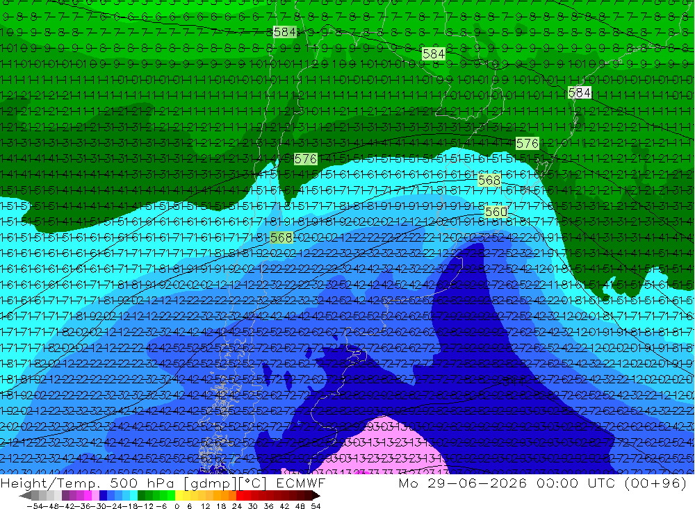The height and width of the screenshot is (509, 695).
Task: Click the legend value 54
Action: click(x=316, y=506)
